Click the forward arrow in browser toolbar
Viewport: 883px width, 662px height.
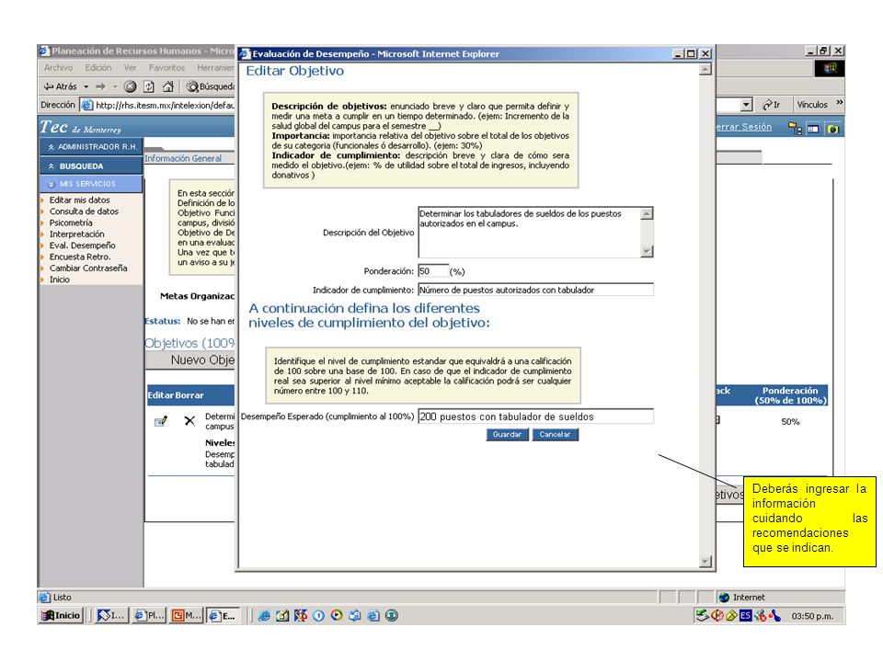(101, 86)
